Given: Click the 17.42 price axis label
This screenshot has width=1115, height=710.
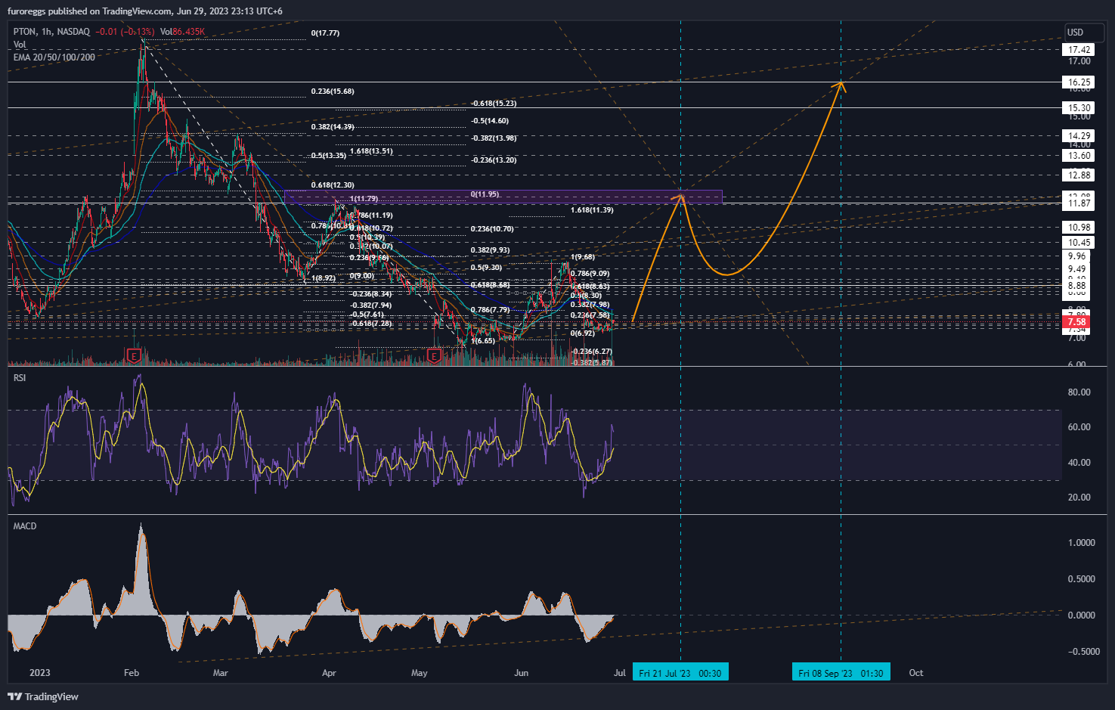Looking at the screenshot, I should 1078,50.
